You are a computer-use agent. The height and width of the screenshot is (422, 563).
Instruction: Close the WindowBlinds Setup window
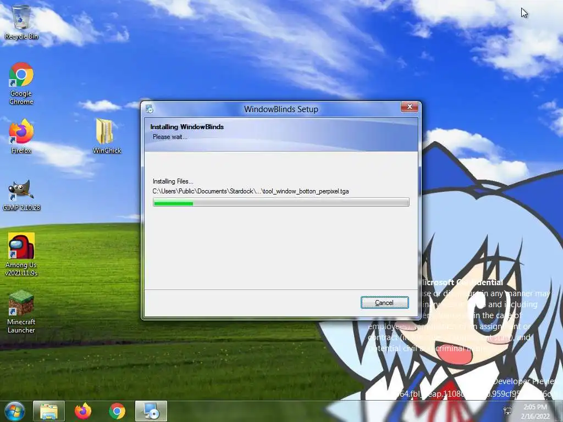click(x=409, y=107)
